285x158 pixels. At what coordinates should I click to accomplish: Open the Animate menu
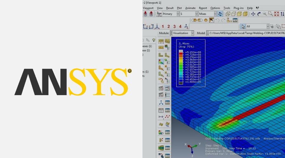click(x=190, y=8)
